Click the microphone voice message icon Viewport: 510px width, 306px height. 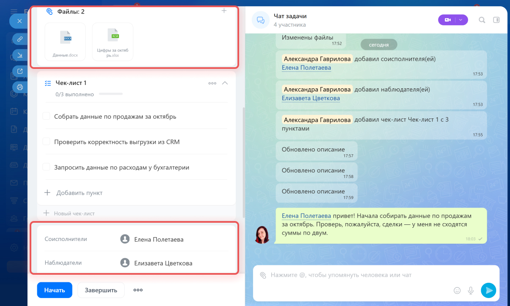coord(470,290)
